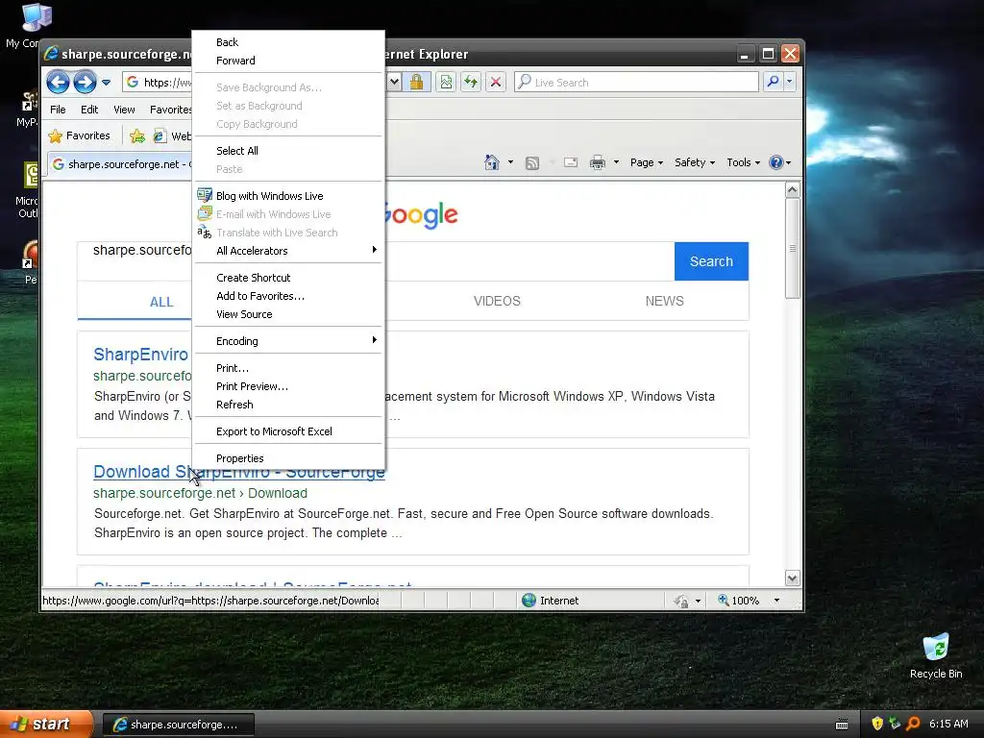Click the Read Mail envelope icon

tap(571, 162)
